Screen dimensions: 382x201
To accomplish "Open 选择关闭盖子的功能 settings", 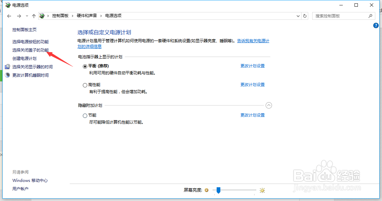I will (x=31, y=51).
